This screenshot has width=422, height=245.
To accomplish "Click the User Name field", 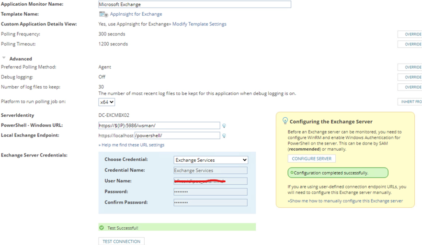I will coord(210,181).
